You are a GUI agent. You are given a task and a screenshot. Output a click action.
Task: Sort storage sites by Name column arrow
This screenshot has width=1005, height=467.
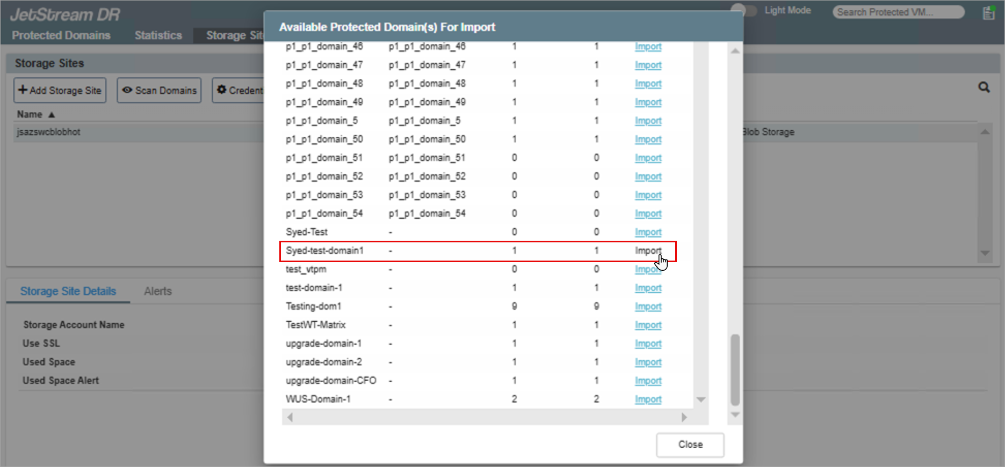[x=52, y=115]
